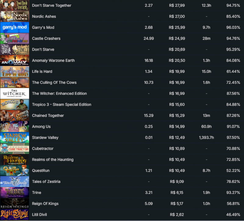Click the Tales of Zestiria banner image
The image size is (244, 221).
15,182
